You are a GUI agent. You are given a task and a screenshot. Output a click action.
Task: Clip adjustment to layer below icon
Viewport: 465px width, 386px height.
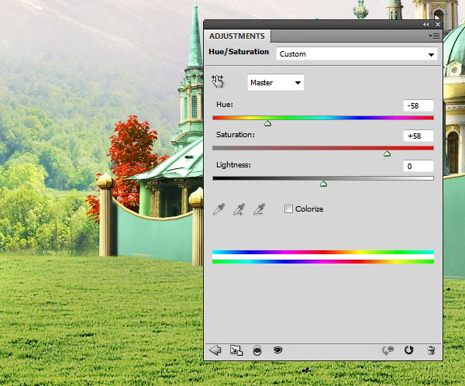click(257, 350)
